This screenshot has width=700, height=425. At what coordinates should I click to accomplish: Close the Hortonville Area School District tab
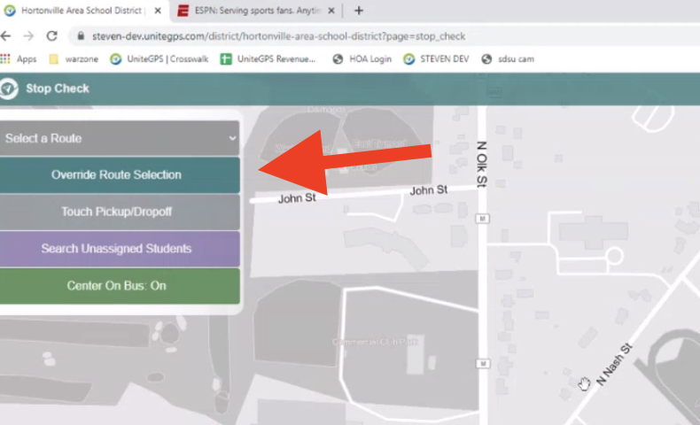coord(158,11)
